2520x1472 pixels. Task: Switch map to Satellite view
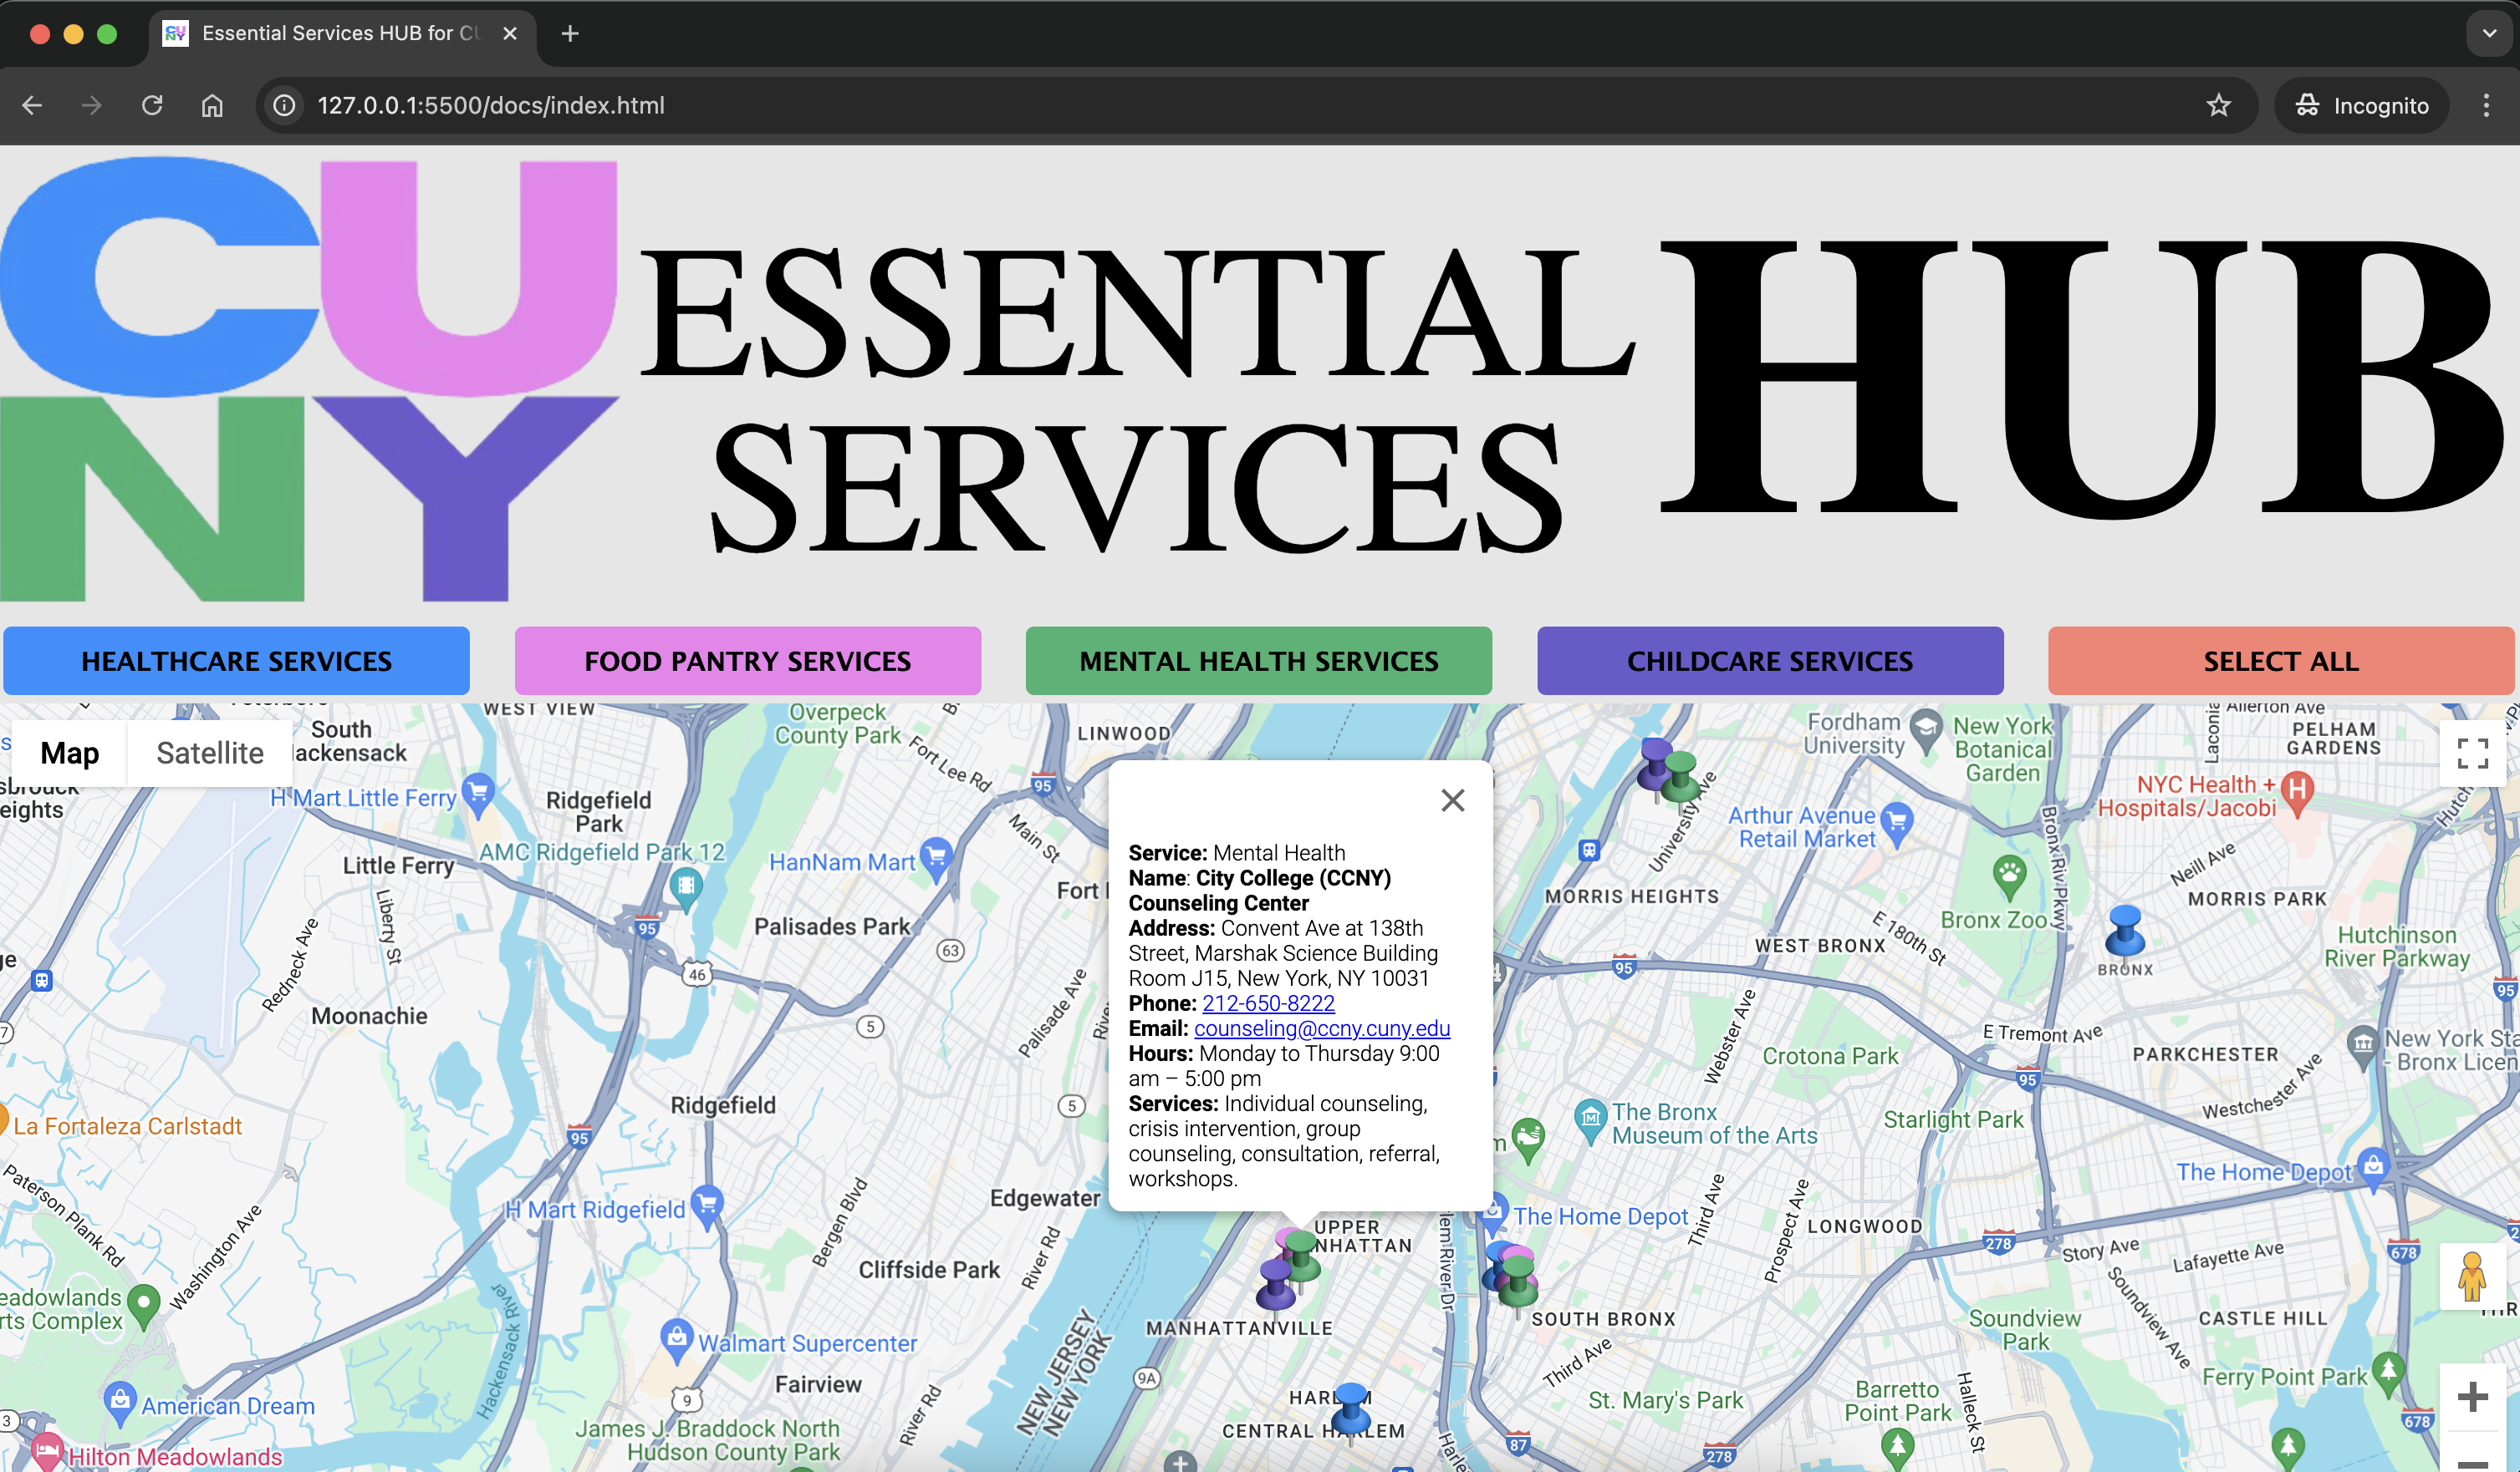[209, 753]
